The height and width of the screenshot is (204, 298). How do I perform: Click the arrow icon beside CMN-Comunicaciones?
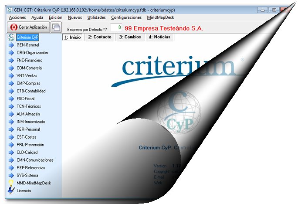11,160
